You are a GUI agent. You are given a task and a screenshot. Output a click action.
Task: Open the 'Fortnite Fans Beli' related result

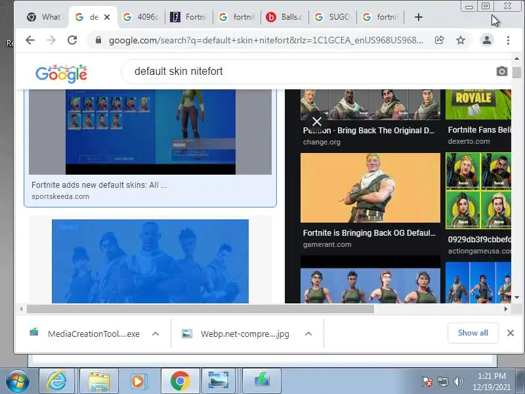[480, 129]
